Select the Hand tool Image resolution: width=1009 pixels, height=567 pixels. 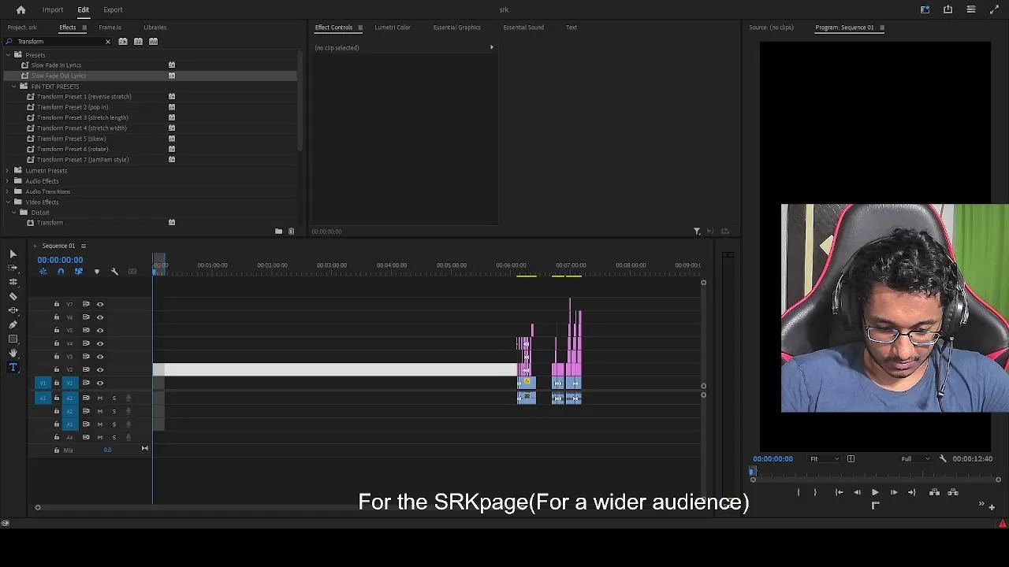coord(13,353)
